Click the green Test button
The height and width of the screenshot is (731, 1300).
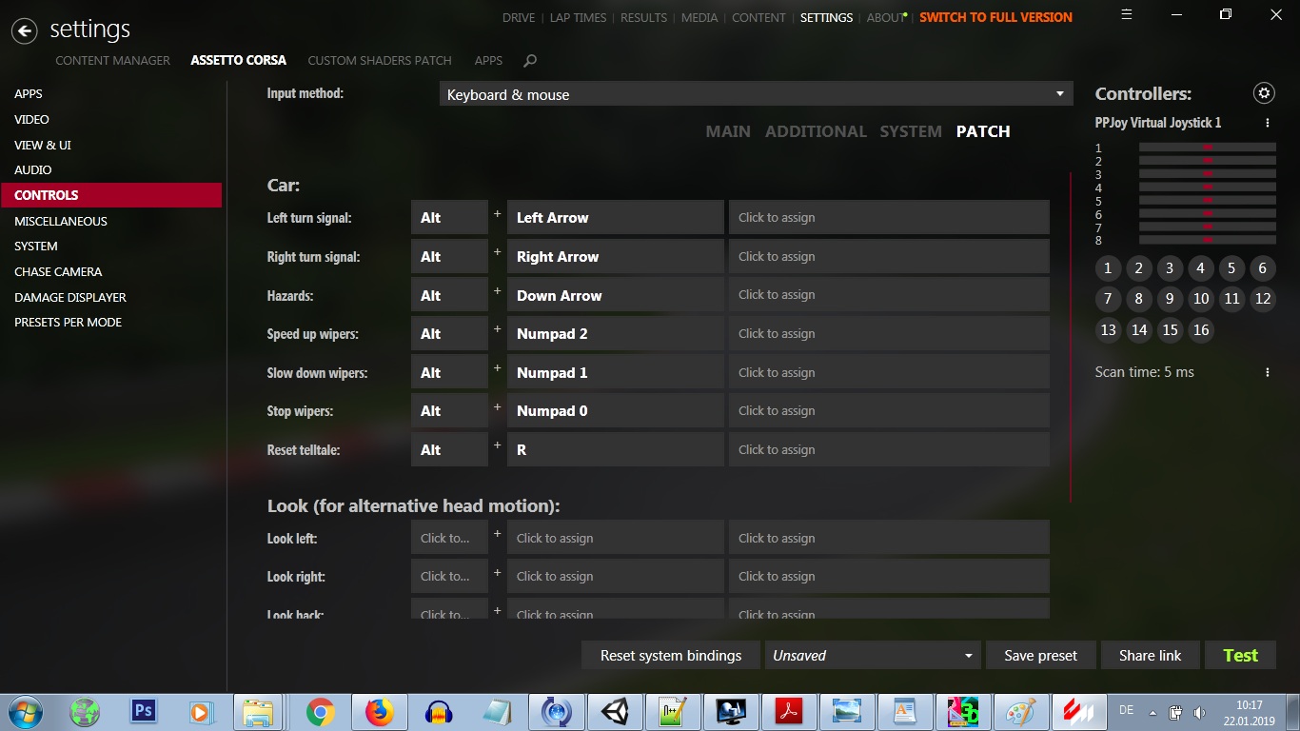point(1241,655)
